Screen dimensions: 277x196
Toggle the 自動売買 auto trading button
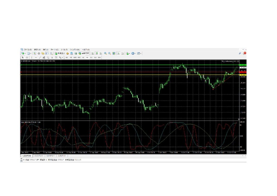[x=84, y=54]
